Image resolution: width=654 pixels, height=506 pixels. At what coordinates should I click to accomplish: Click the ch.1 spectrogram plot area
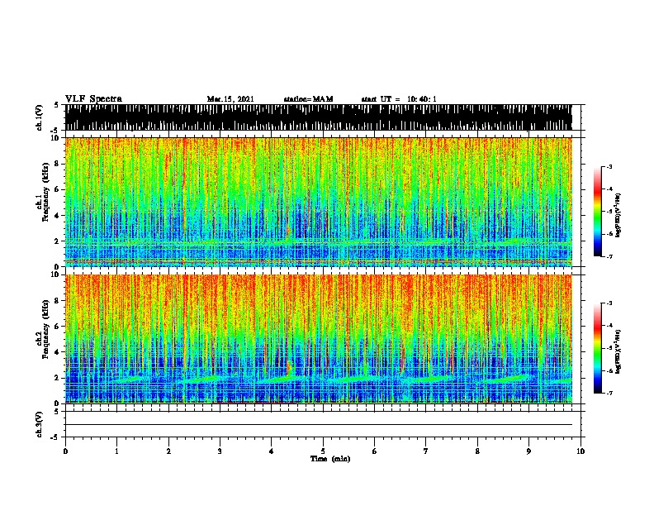click(318, 202)
